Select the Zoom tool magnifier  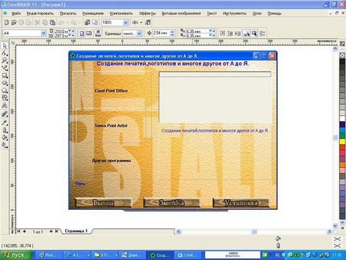pyautogui.click(x=4, y=60)
